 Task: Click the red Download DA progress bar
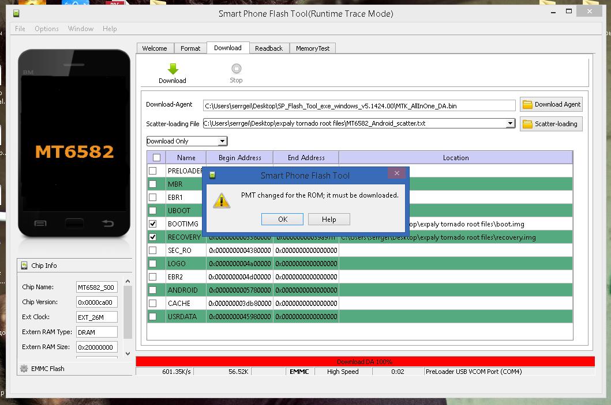pos(365,361)
